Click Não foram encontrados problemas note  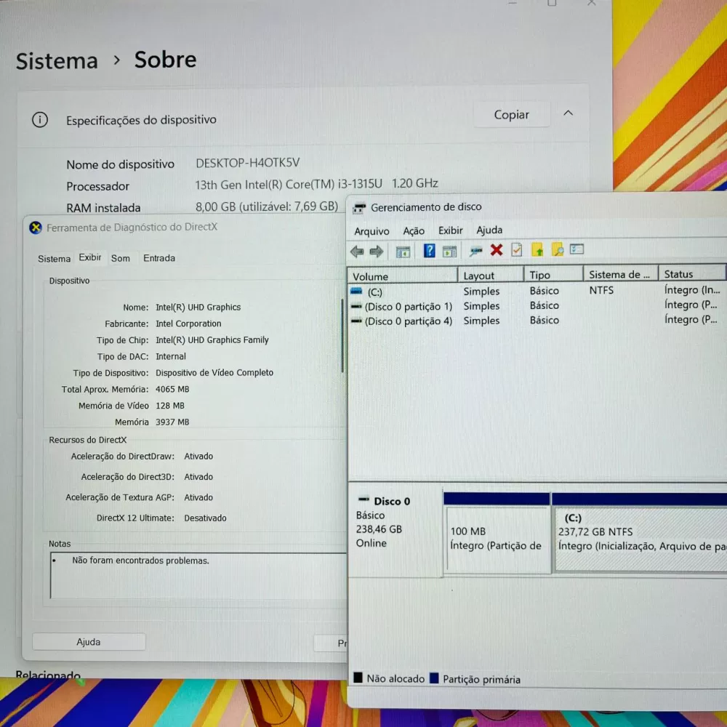(140, 561)
